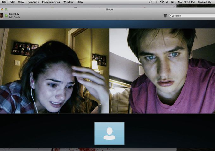Open the Contacts menu
The width and height of the screenshot is (215, 151).
click(x=33, y=2)
